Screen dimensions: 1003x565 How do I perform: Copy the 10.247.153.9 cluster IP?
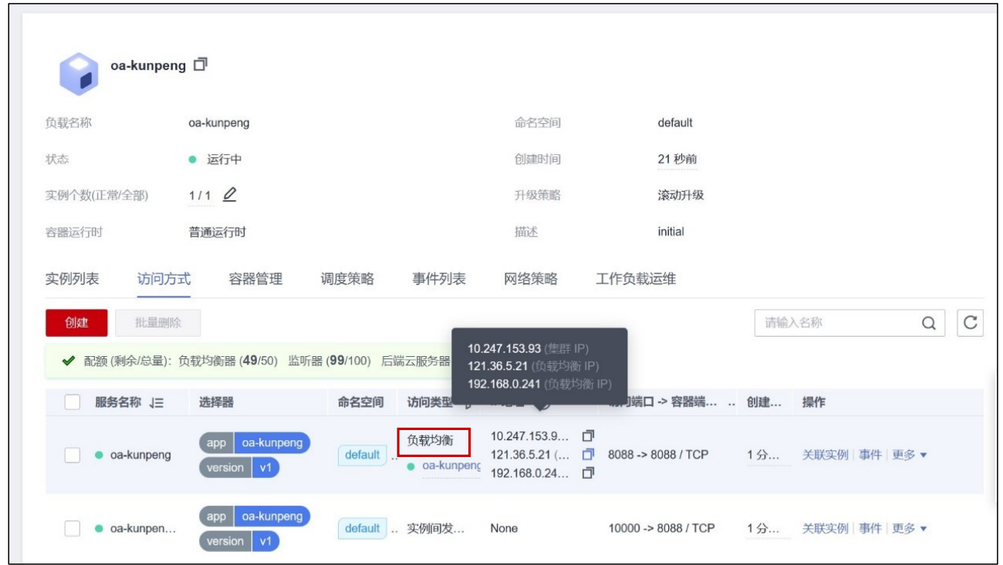(587, 436)
